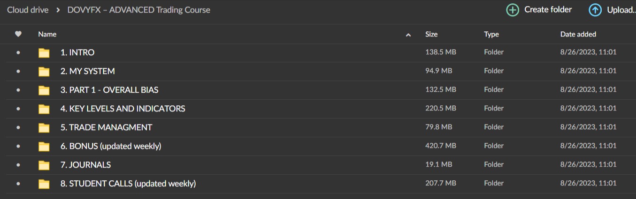Click folder icon for 4. KEY LEVELS AND INDICATORS
The width and height of the screenshot is (636, 199).
pyautogui.click(x=44, y=109)
